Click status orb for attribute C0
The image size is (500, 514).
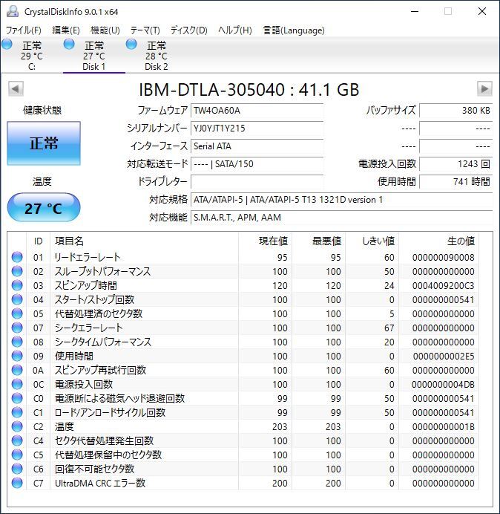point(17,398)
